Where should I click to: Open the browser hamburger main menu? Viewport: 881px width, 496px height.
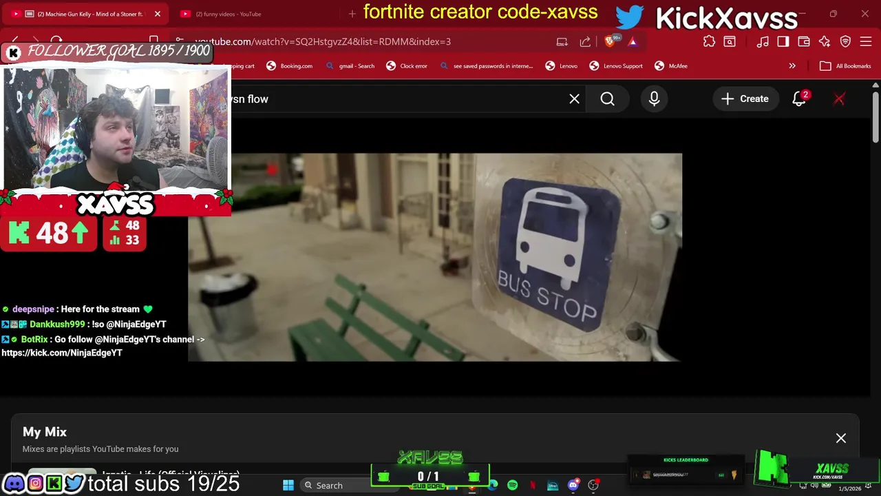click(x=866, y=42)
